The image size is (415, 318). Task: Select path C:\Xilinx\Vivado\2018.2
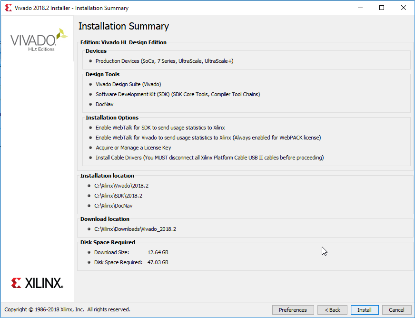click(x=121, y=186)
